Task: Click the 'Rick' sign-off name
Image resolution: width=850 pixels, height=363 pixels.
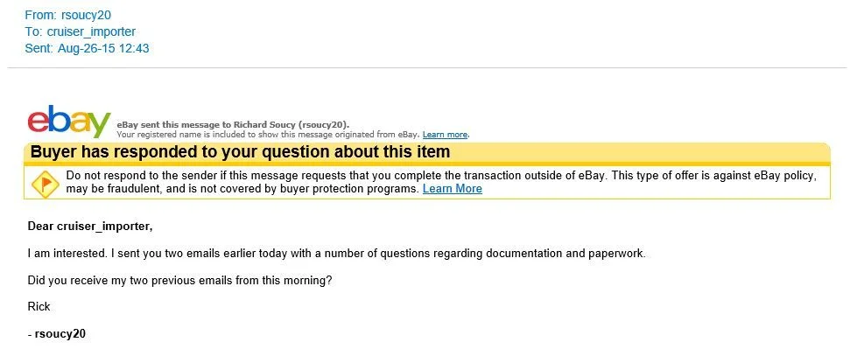Action: tap(39, 307)
